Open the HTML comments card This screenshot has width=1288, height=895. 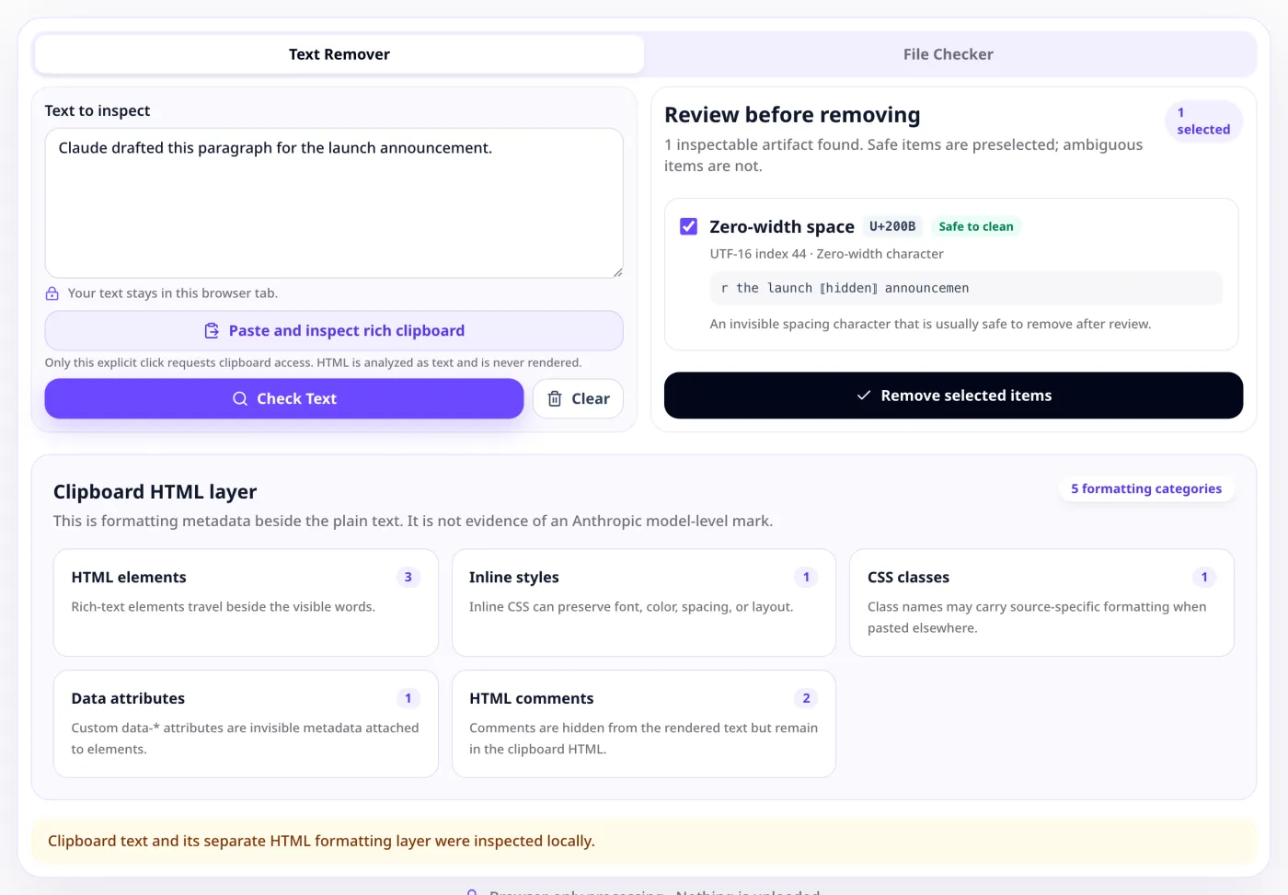(x=644, y=724)
